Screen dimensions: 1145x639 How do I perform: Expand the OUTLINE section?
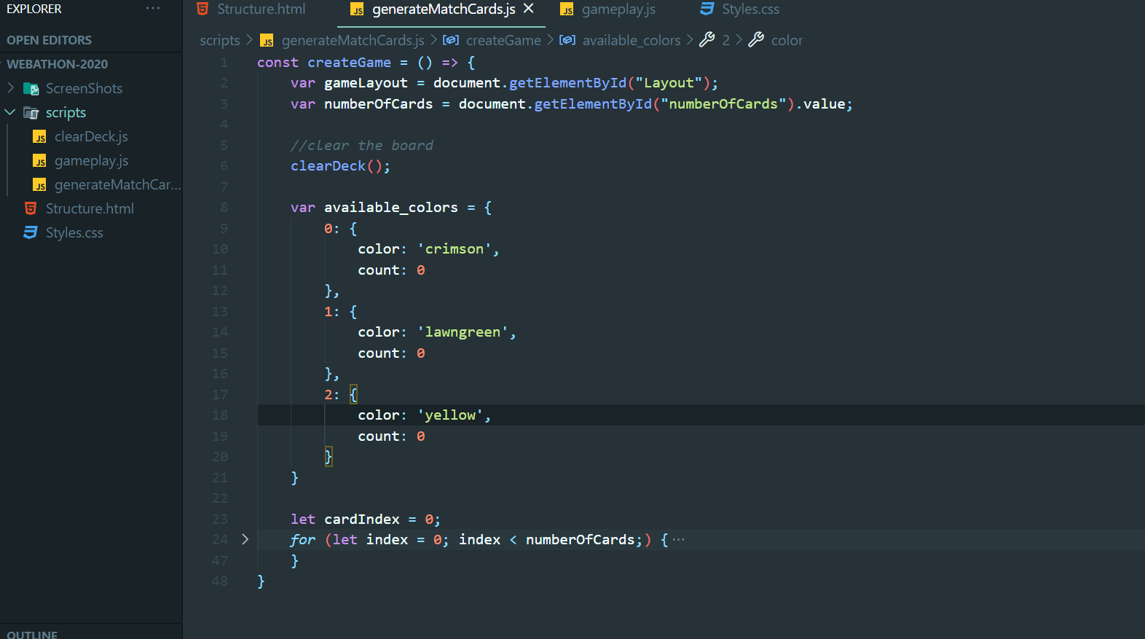pyautogui.click(x=32, y=634)
